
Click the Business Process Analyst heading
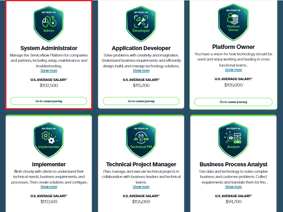tap(233, 164)
